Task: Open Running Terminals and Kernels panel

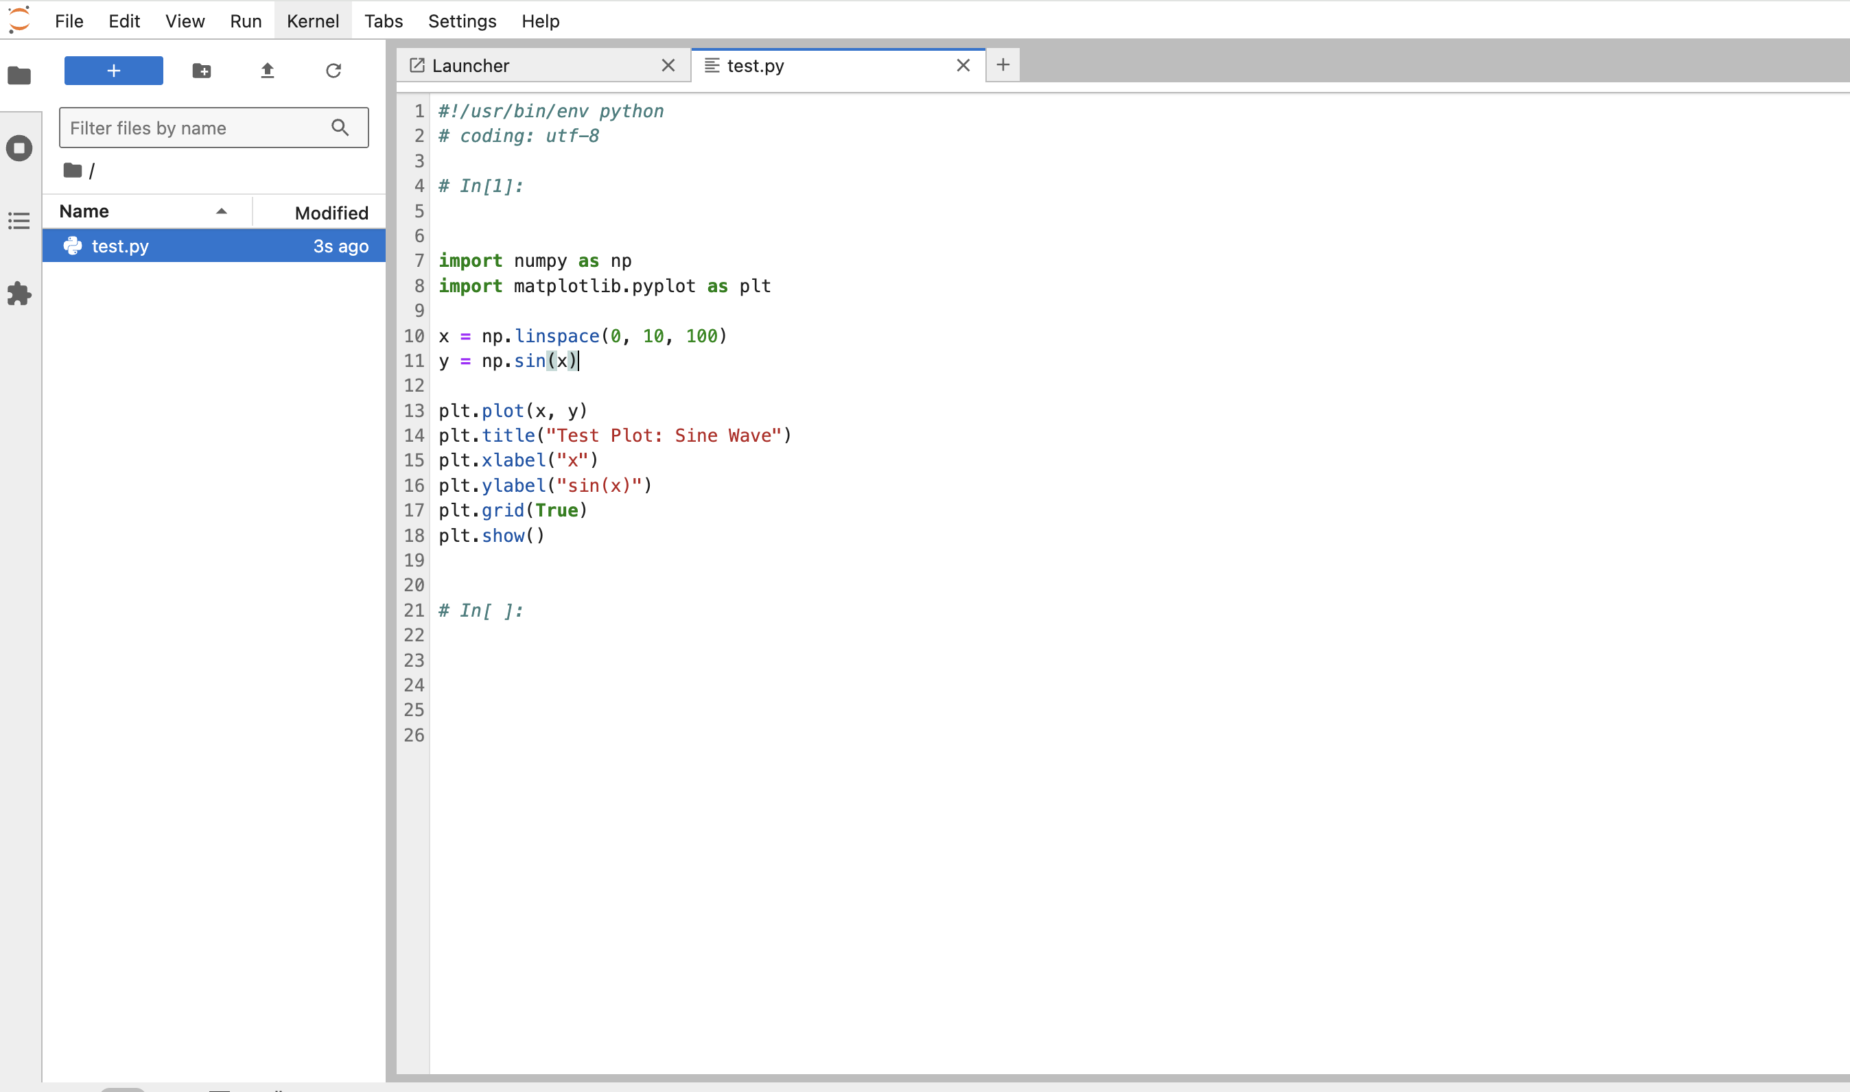Action: (x=19, y=148)
